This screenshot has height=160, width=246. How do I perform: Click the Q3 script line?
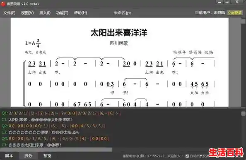(x=55, y=138)
